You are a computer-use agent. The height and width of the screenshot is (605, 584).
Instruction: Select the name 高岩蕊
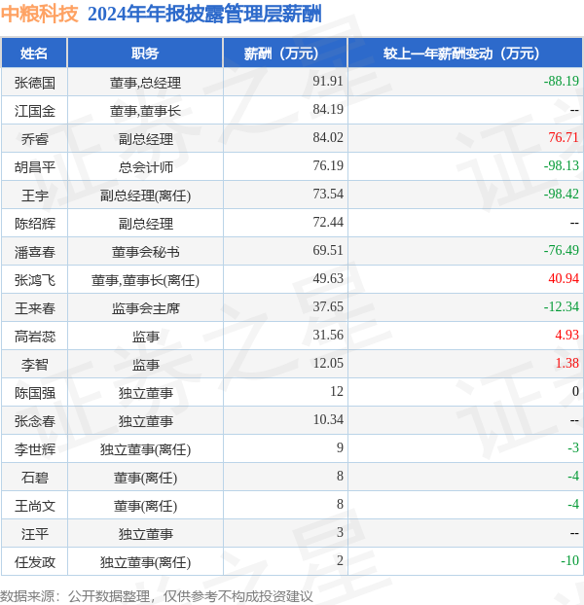(35, 337)
